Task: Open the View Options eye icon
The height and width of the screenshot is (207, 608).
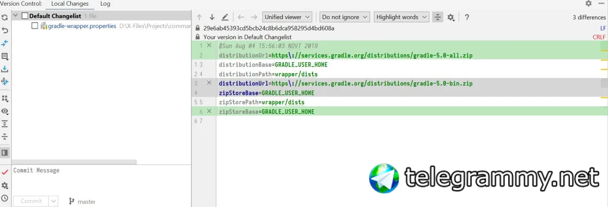Action: [x=5, y=111]
